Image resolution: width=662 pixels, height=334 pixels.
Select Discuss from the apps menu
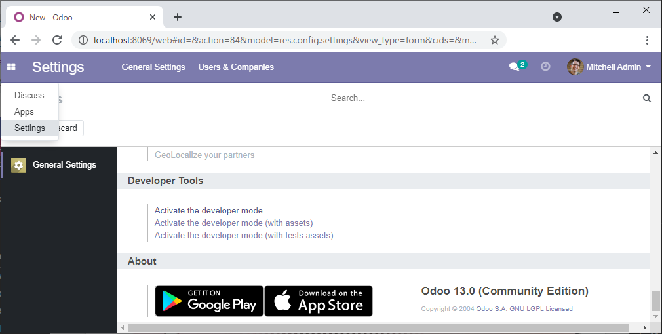[29, 96]
